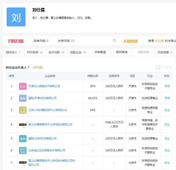Click the blue 刘 avatar thumbnail

pos(16,17)
